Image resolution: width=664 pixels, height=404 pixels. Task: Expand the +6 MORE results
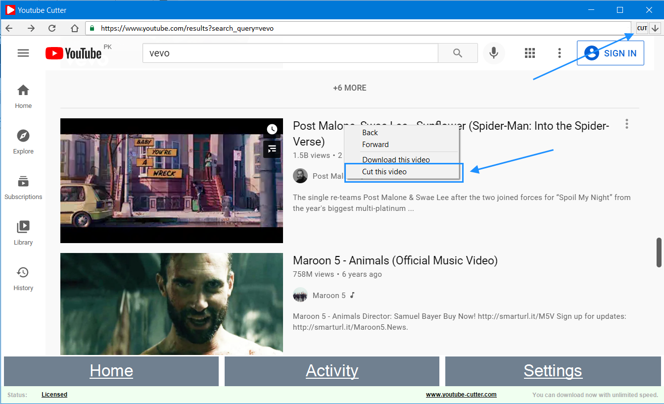coord(350,88)
